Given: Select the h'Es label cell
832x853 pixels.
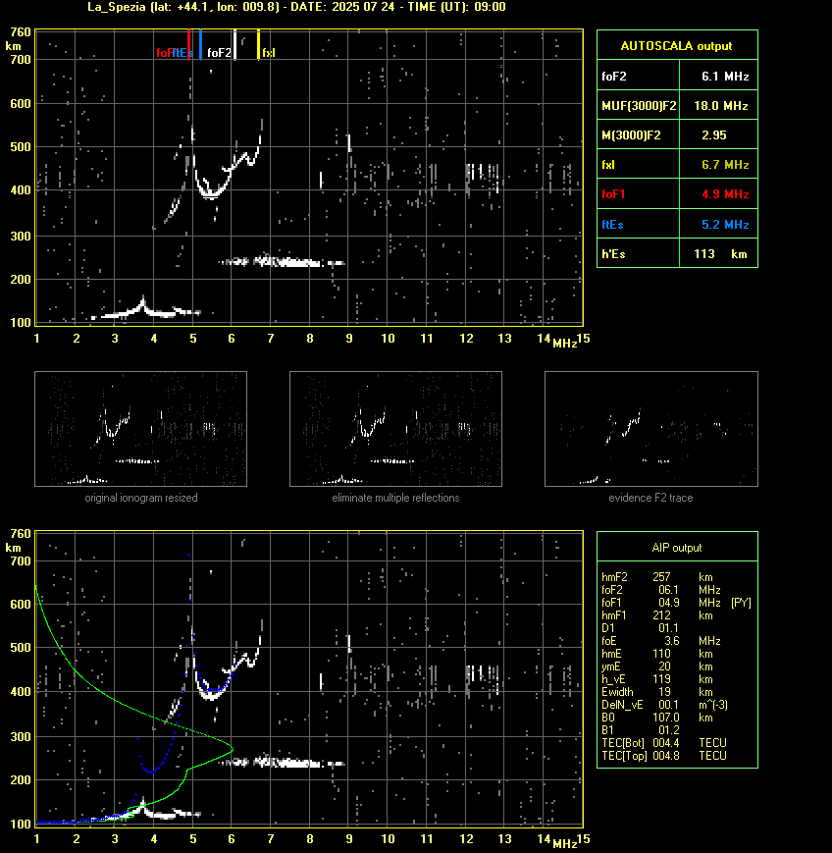Looking at the screenshot, I should coord(639,253).
